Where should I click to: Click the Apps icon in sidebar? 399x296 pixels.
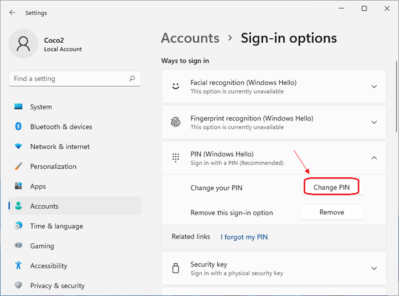pos(18,186)
